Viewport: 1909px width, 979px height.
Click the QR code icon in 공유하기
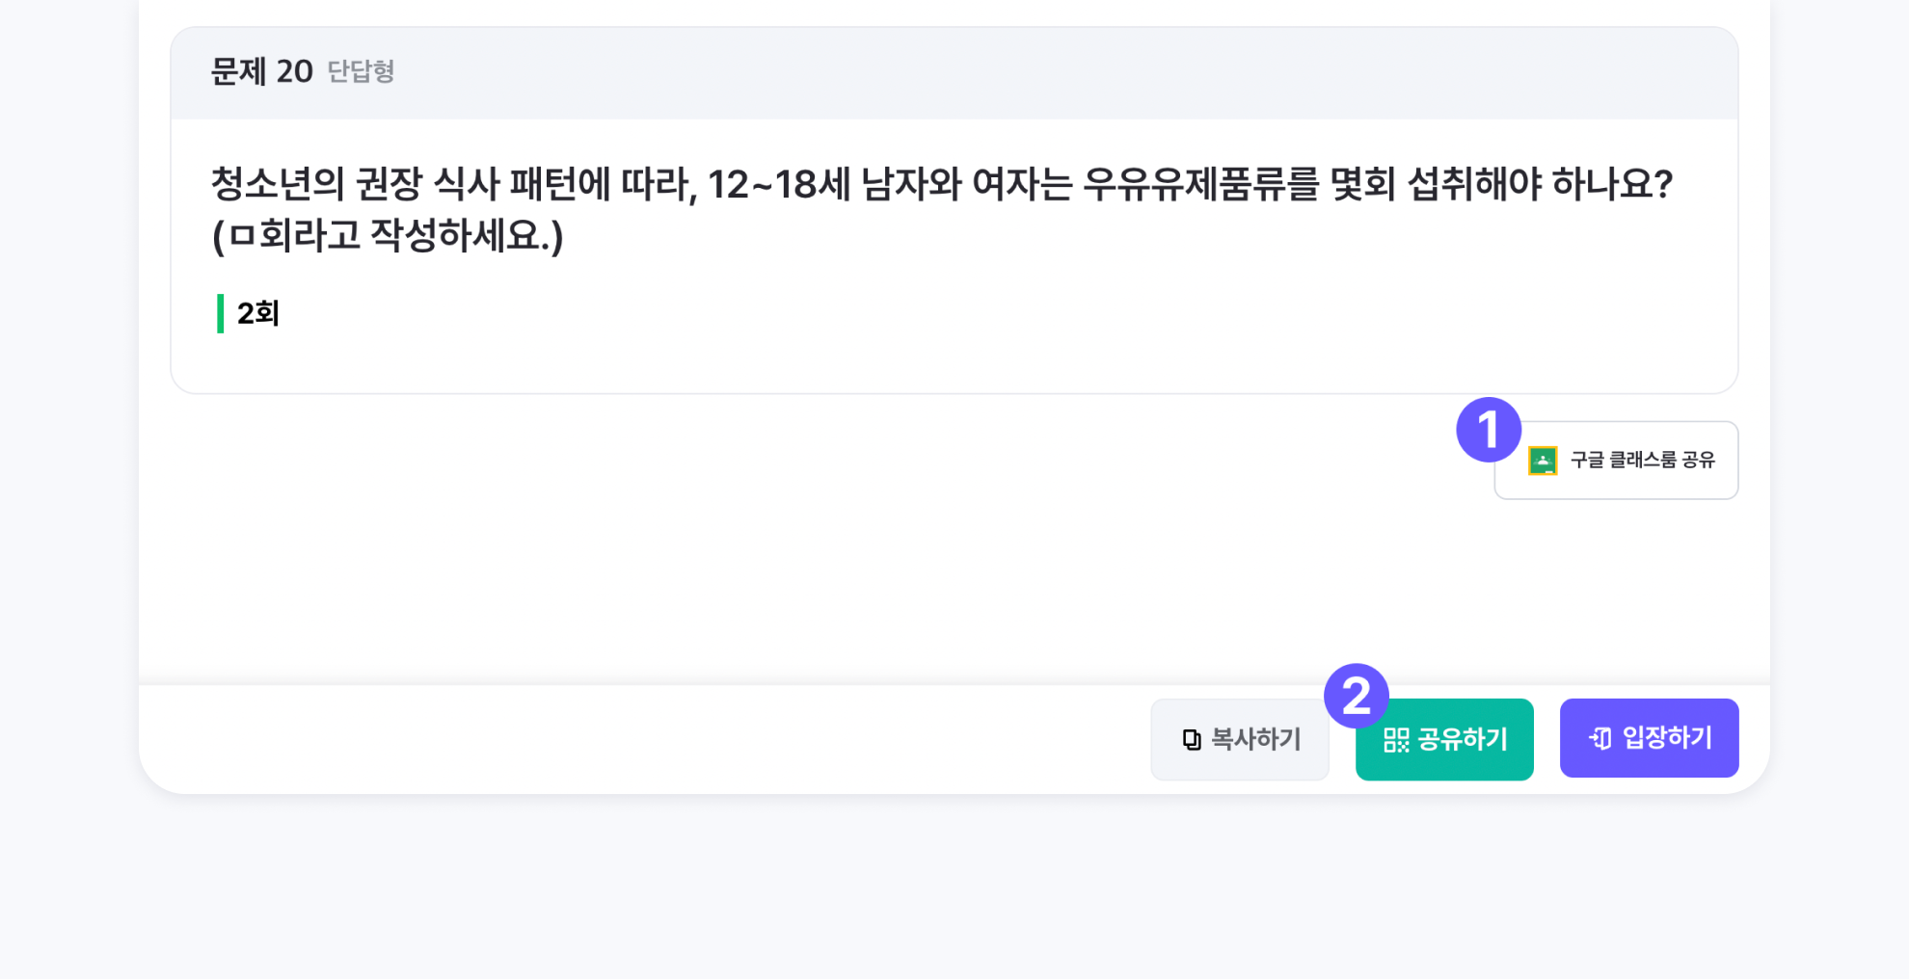click(1396, 740)
